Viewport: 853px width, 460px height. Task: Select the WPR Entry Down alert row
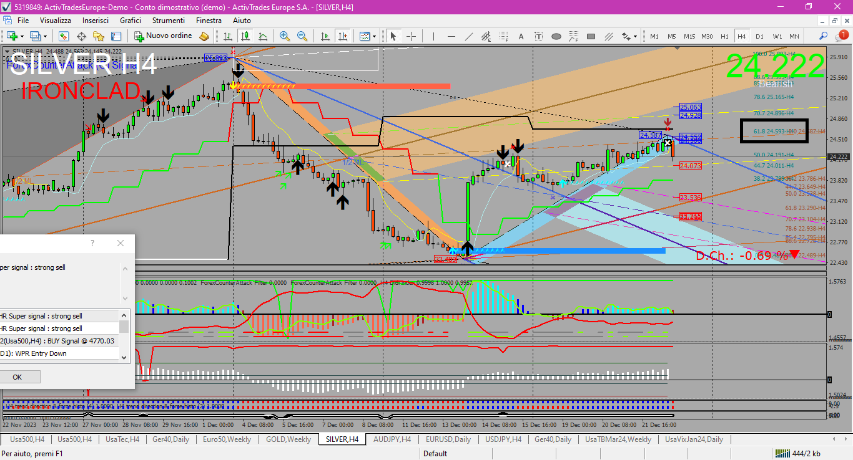[x=59, y=353]
